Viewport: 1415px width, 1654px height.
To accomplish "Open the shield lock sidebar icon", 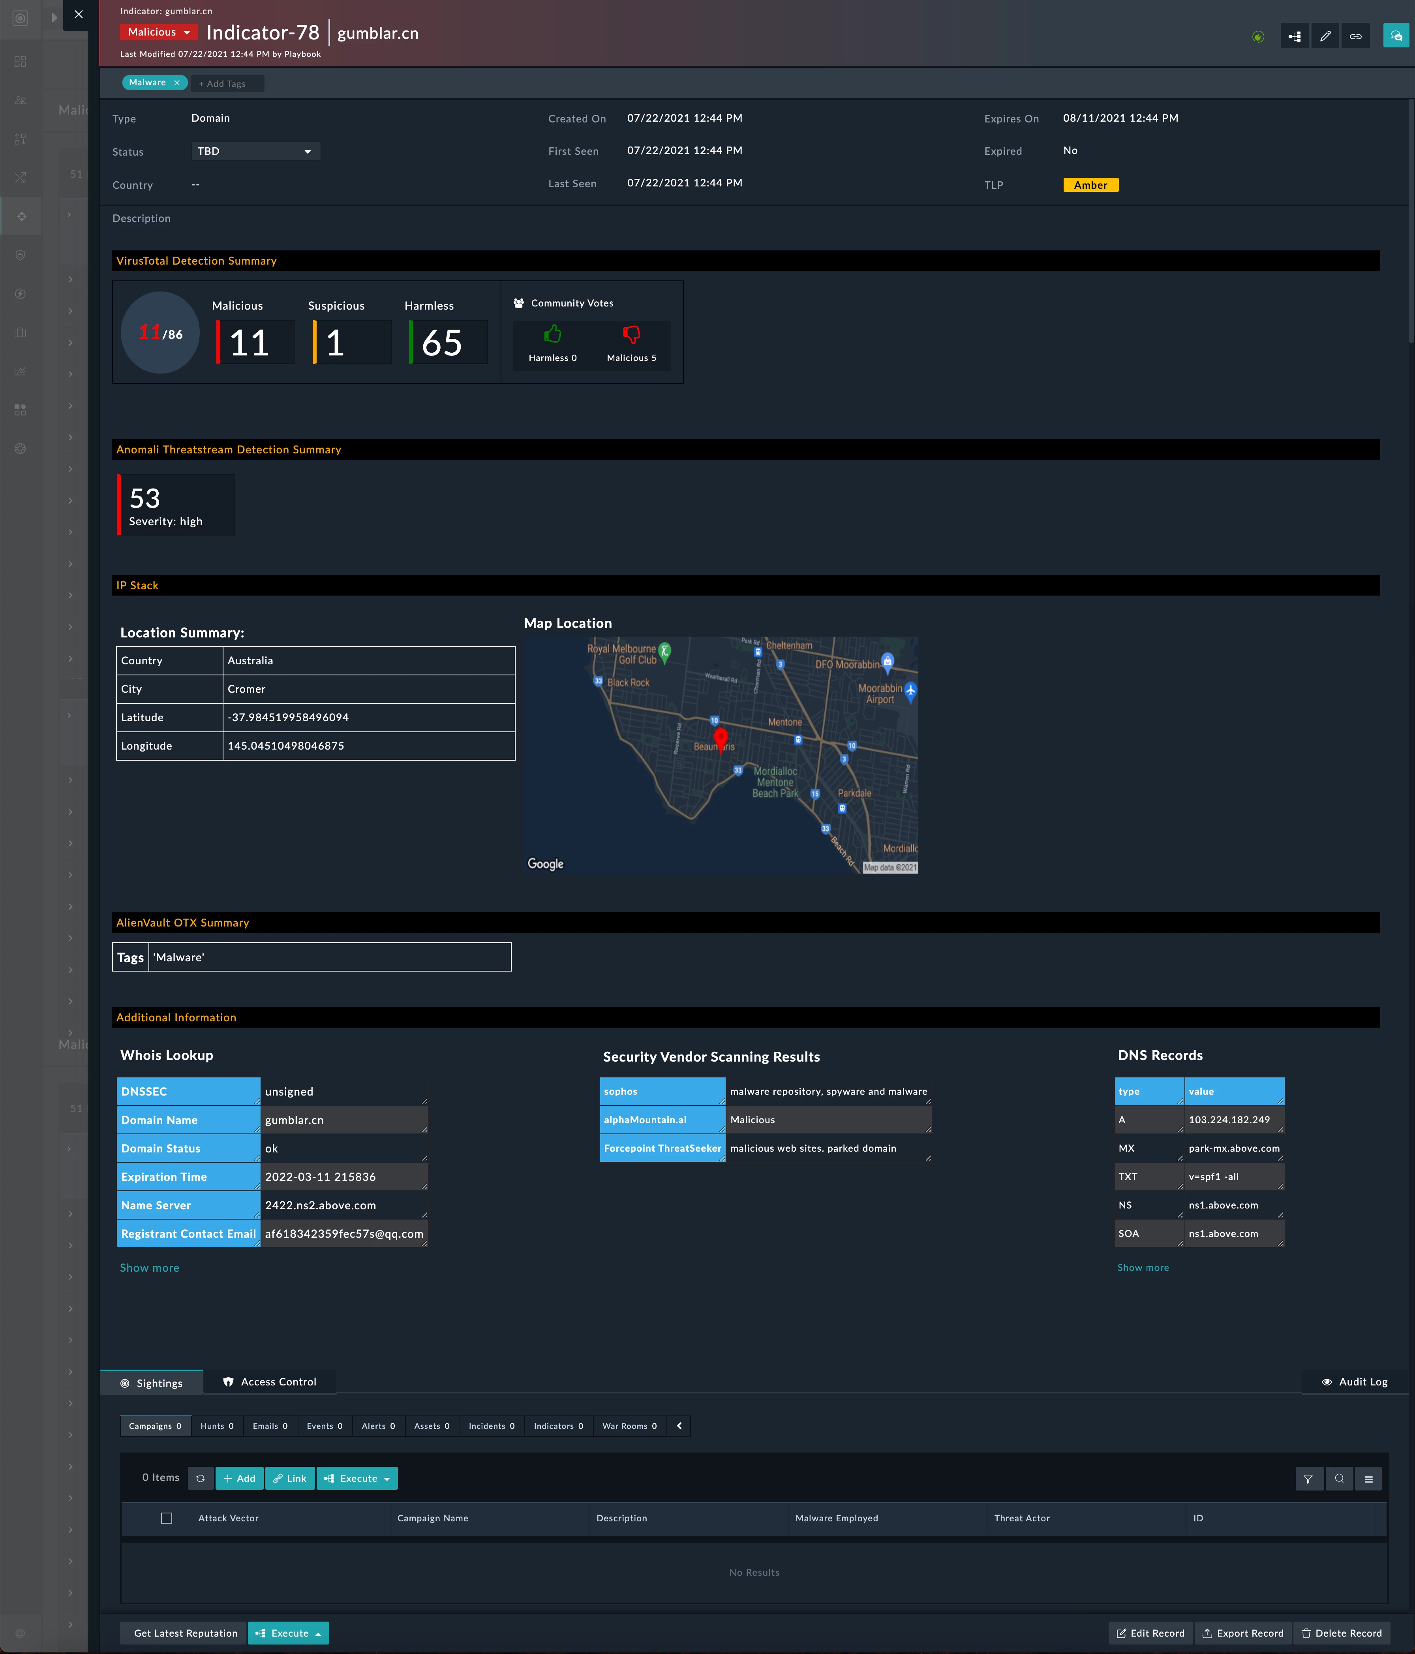I will (21, 255).
